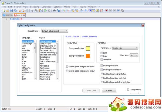Click the Save & Close button
Image resolution: width=162 pixels, height=112 pixels.
[91, 91]
